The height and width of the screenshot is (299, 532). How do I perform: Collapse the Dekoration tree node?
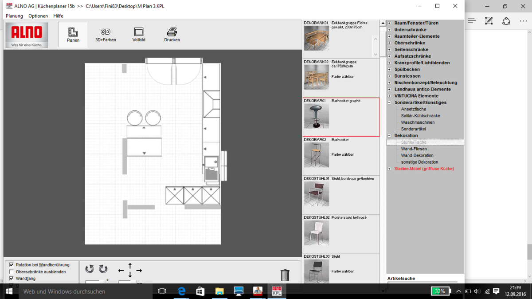coord(389,136)
